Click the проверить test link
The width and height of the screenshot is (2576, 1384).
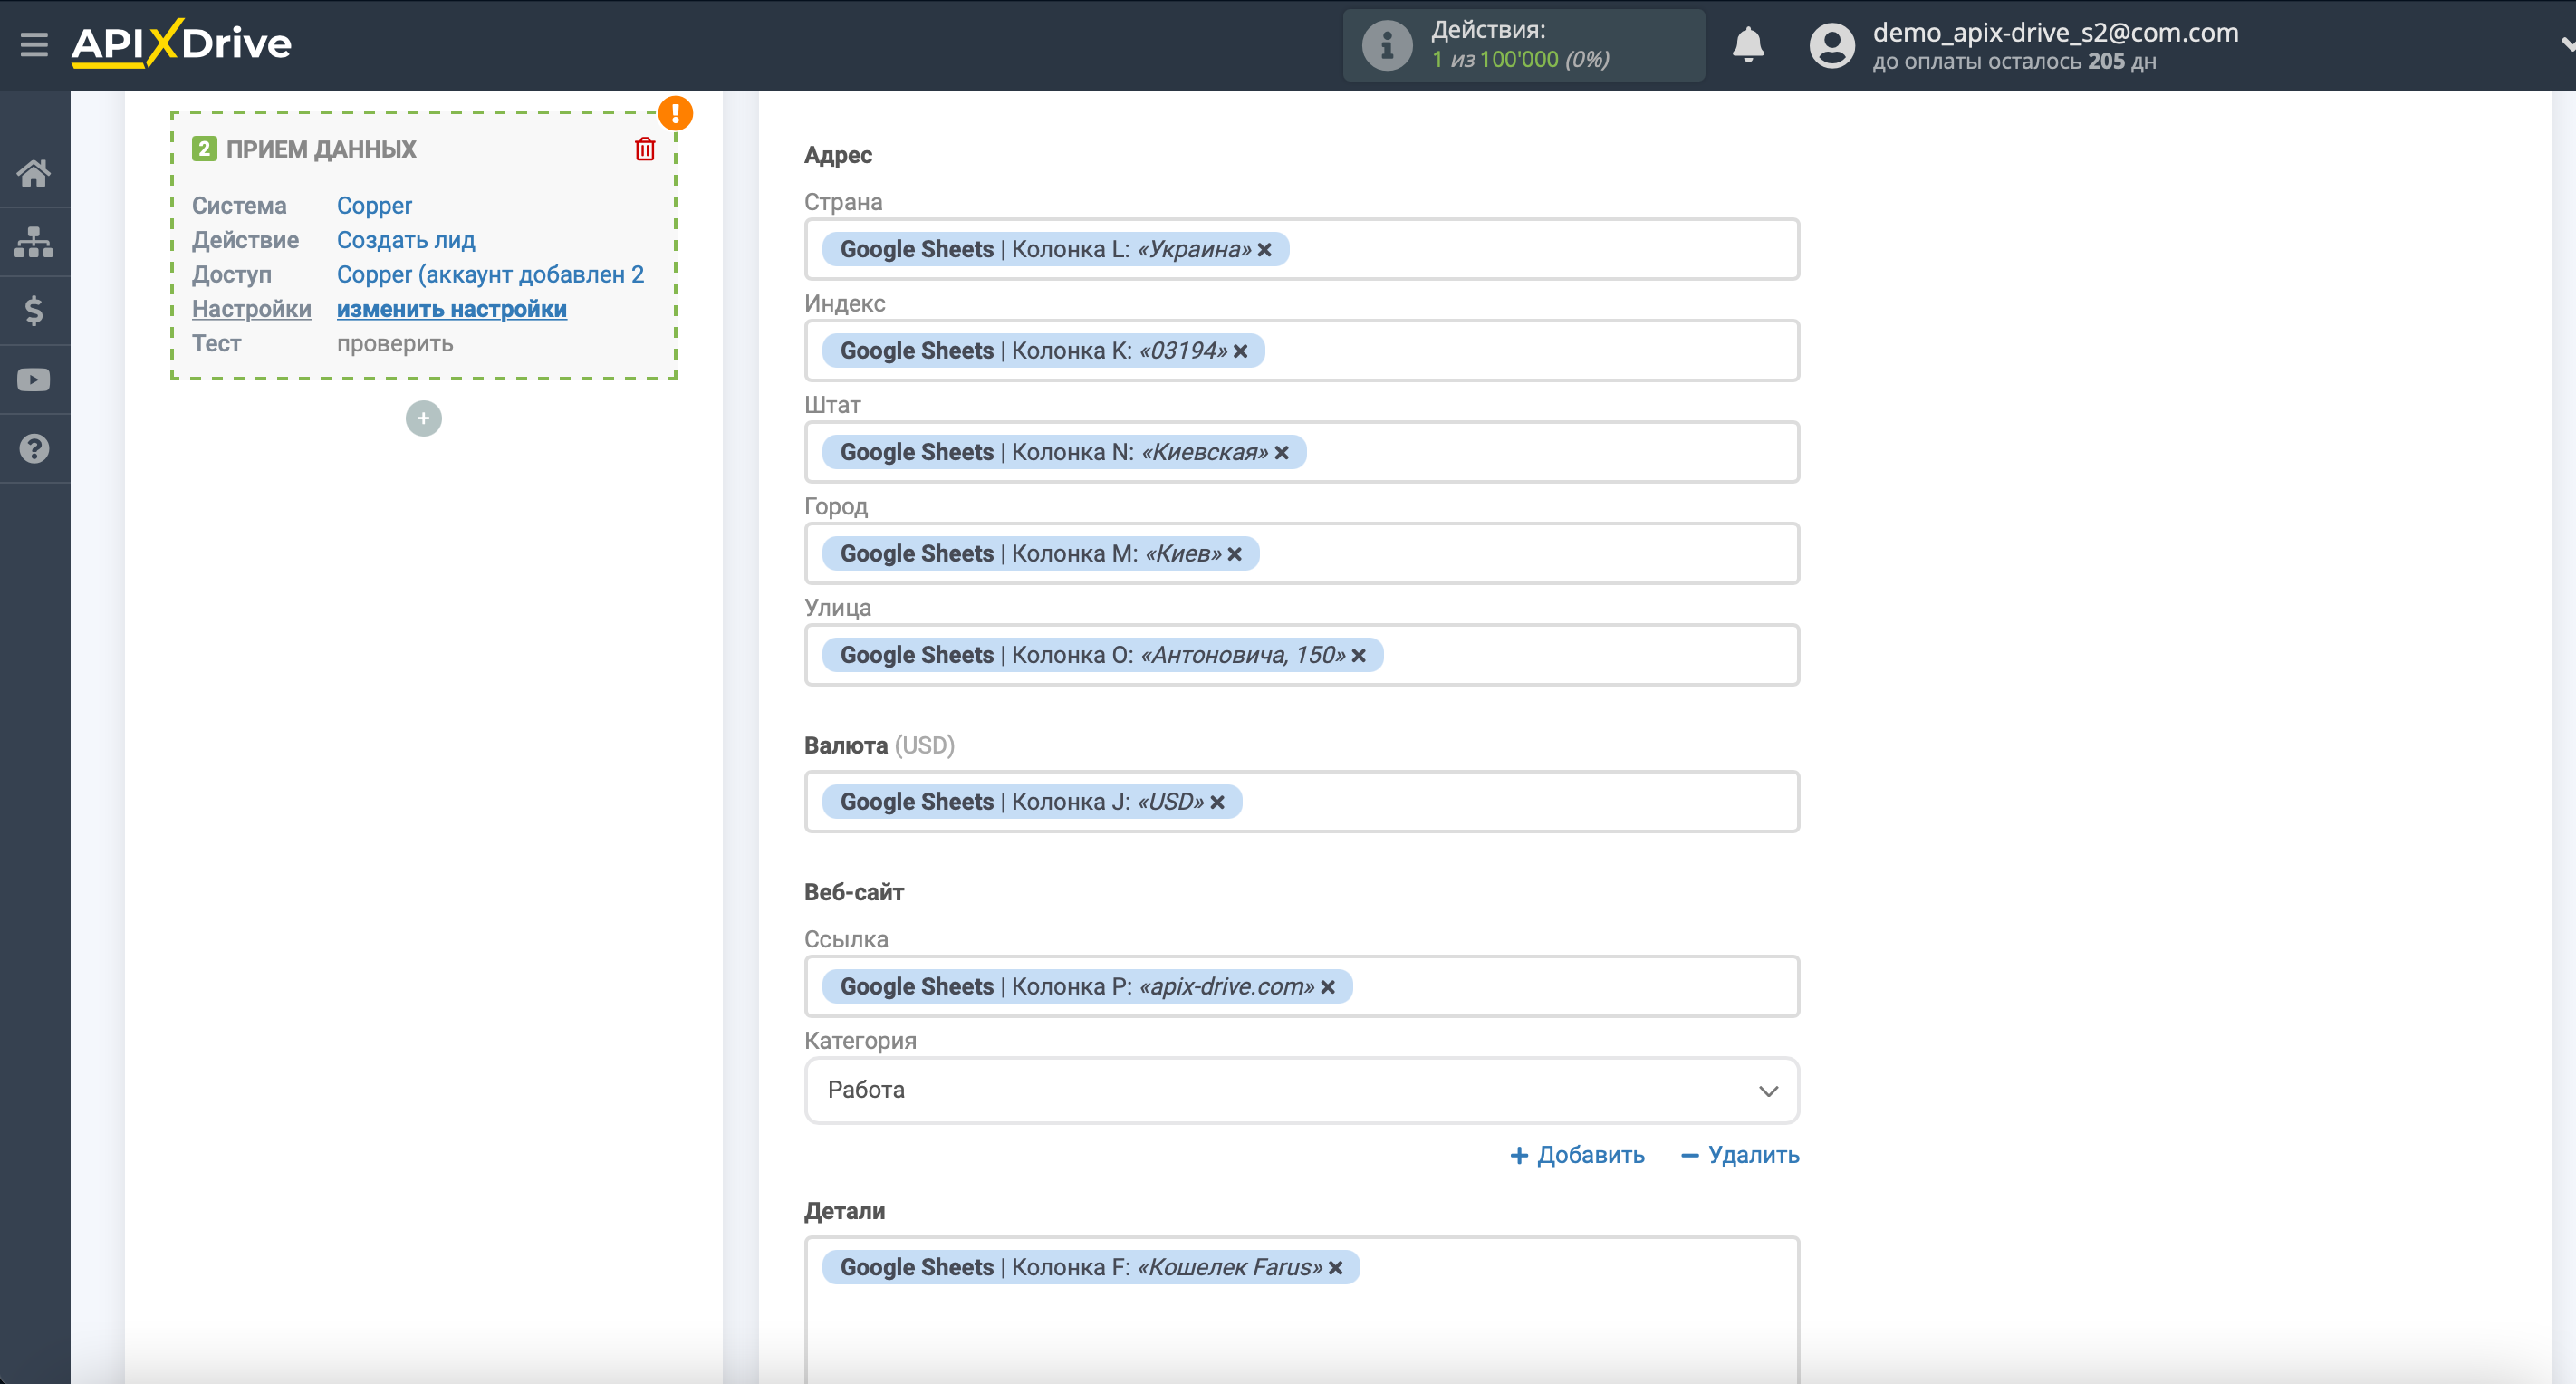coord(395,343)
